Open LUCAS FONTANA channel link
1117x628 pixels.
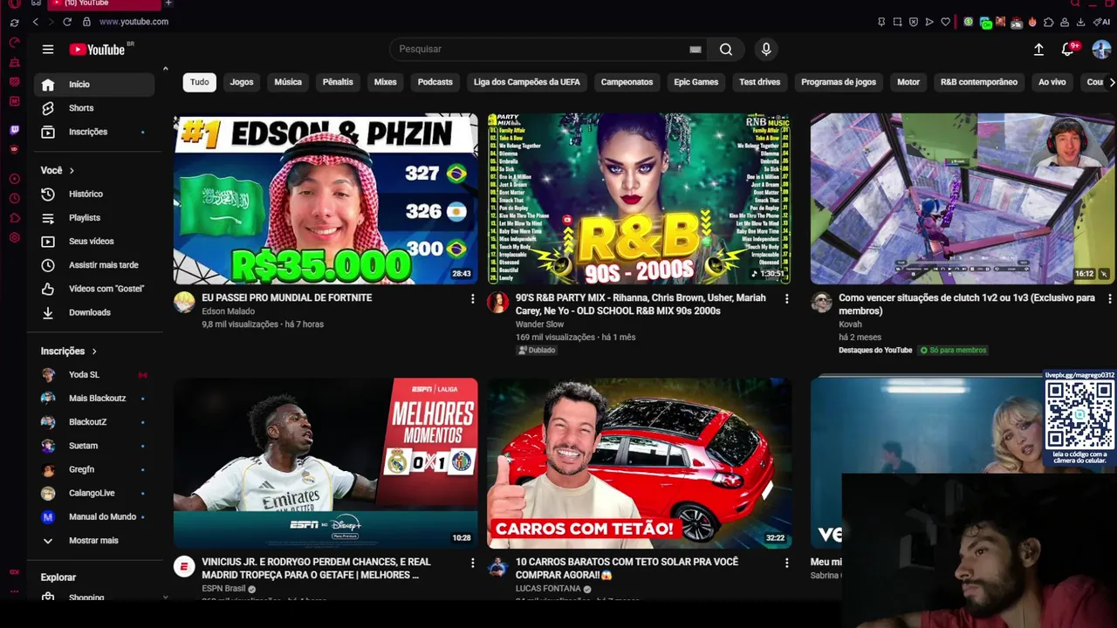tap(547, 589)
